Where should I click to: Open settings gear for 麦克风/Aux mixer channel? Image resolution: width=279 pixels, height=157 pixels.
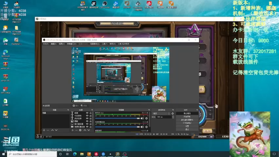pos(146,118)
